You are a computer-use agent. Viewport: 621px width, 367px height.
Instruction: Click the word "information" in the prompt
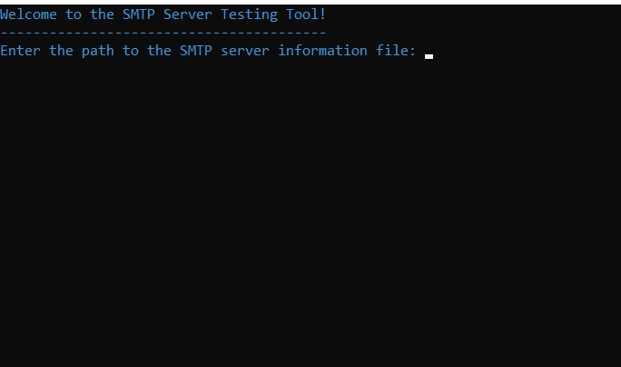click(322, 51)
